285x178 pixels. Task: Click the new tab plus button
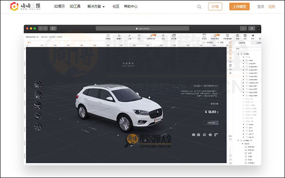coord(259,29)
